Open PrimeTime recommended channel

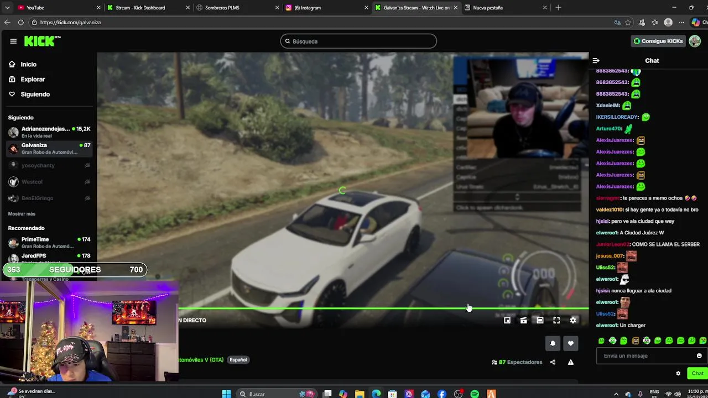pos(49,243)
